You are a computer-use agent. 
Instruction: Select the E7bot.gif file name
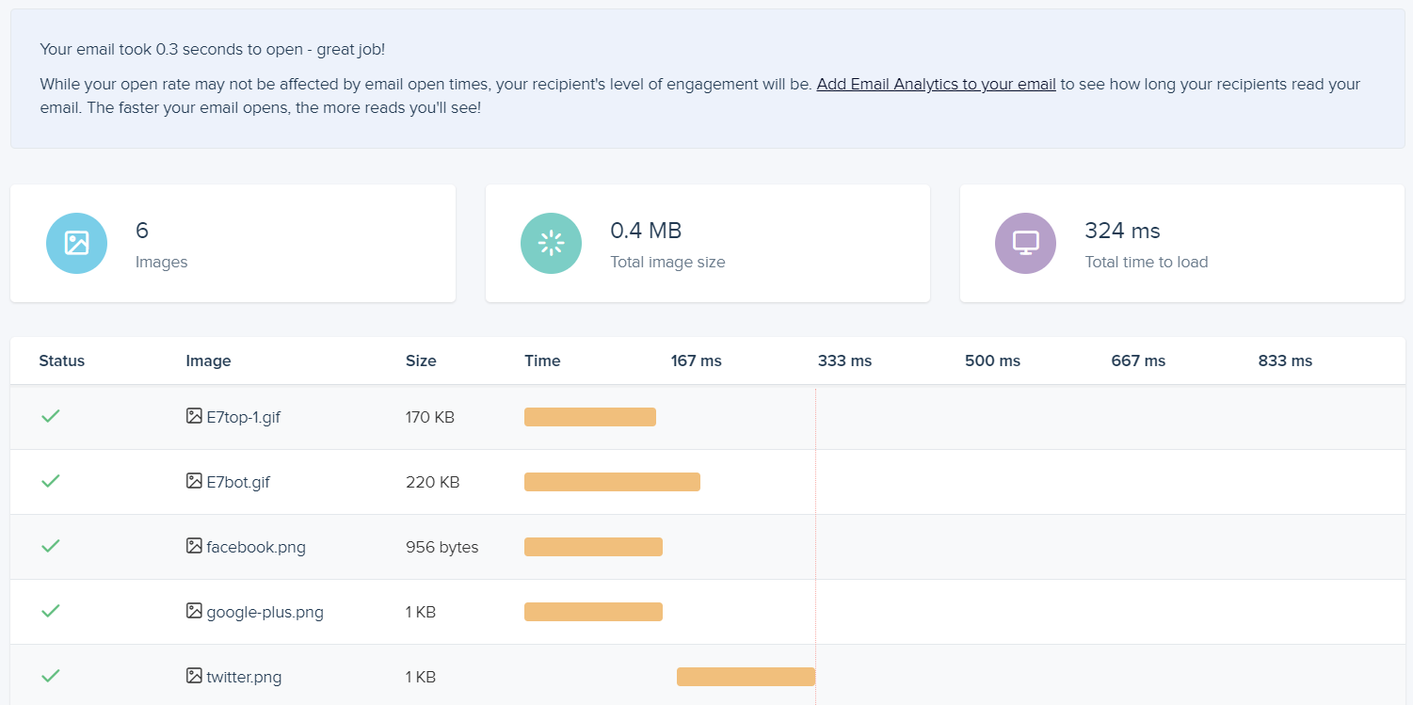coord(239,482)
